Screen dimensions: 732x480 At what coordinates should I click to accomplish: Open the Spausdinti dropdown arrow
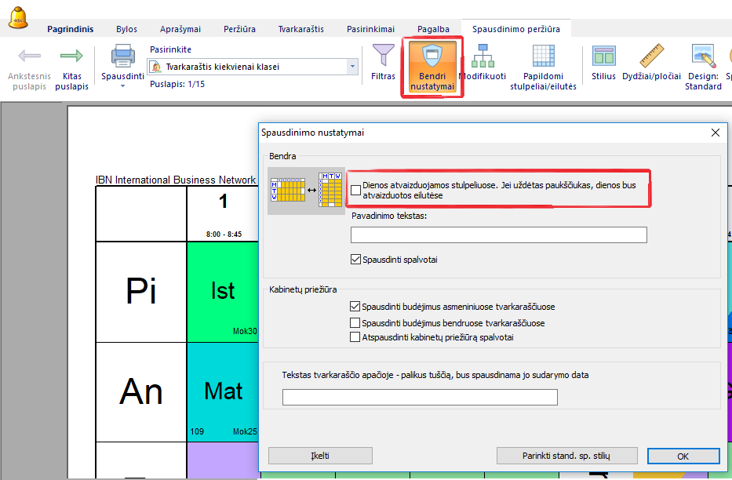[122, 85]
